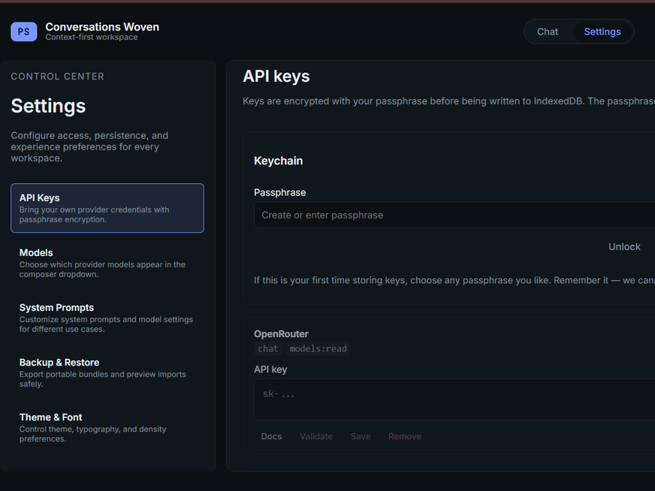This screenshot has width=655, height=491.
Task: Save the OpenRouter API key
Action: coord(360,436)
